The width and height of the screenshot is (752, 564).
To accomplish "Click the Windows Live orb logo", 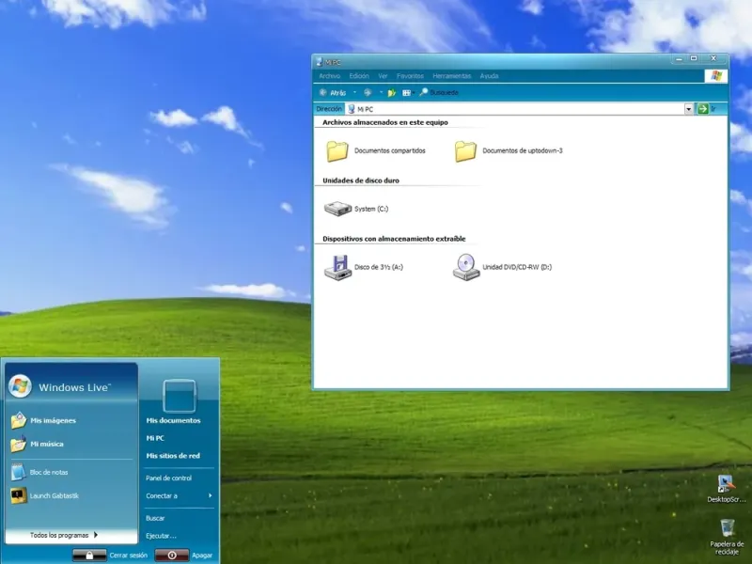I will (x=20, y=385).
